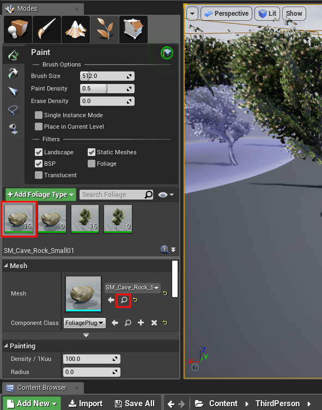Open the Perspective viewport menu
322x410 pixels.
226,14
